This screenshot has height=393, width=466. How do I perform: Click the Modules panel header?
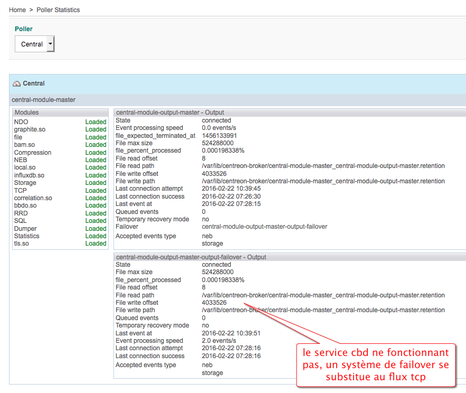[x=26, y=113]
